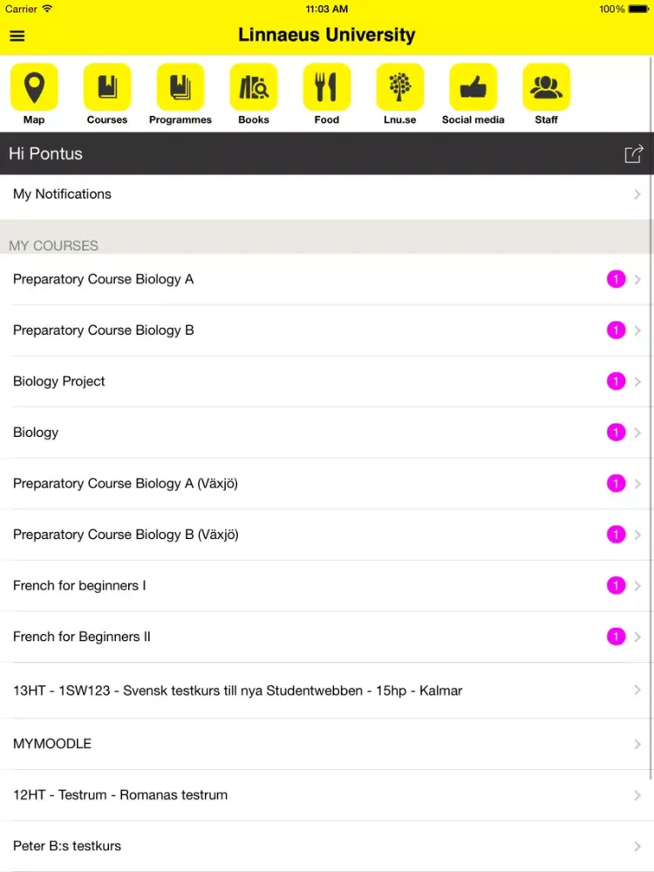
Task: Tap the Staff people icon
Action: [546, 86]
